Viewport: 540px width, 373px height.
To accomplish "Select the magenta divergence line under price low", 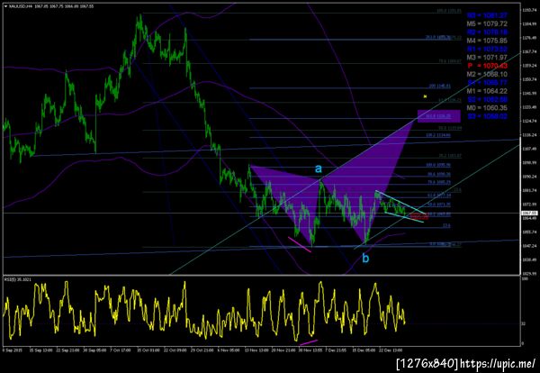I will [300, 244].
